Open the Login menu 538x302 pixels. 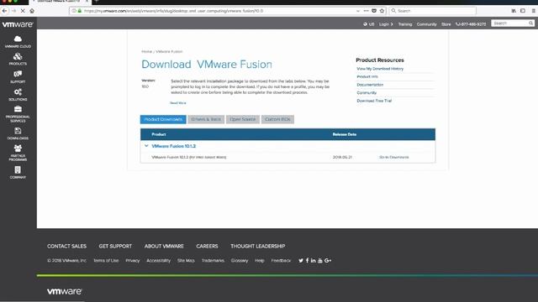pyautogui.click(x=386, y=24)
